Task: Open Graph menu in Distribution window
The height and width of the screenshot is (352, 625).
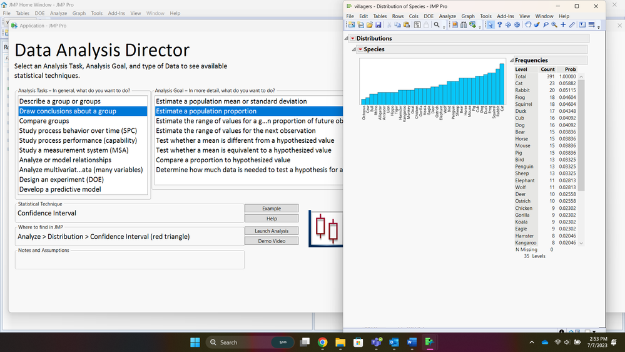Action: (x=468, y=16)
